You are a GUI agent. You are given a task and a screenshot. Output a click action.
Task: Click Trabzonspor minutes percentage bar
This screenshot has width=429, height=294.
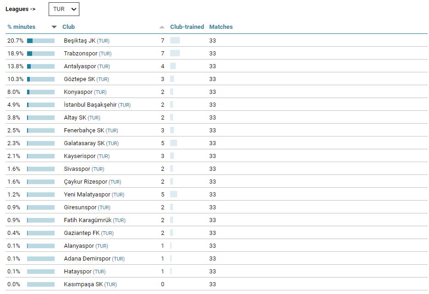[x=41, y=54]
